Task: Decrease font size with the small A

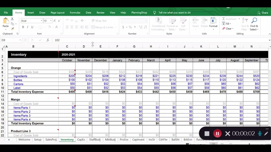Action: click(x=59, y=21)
